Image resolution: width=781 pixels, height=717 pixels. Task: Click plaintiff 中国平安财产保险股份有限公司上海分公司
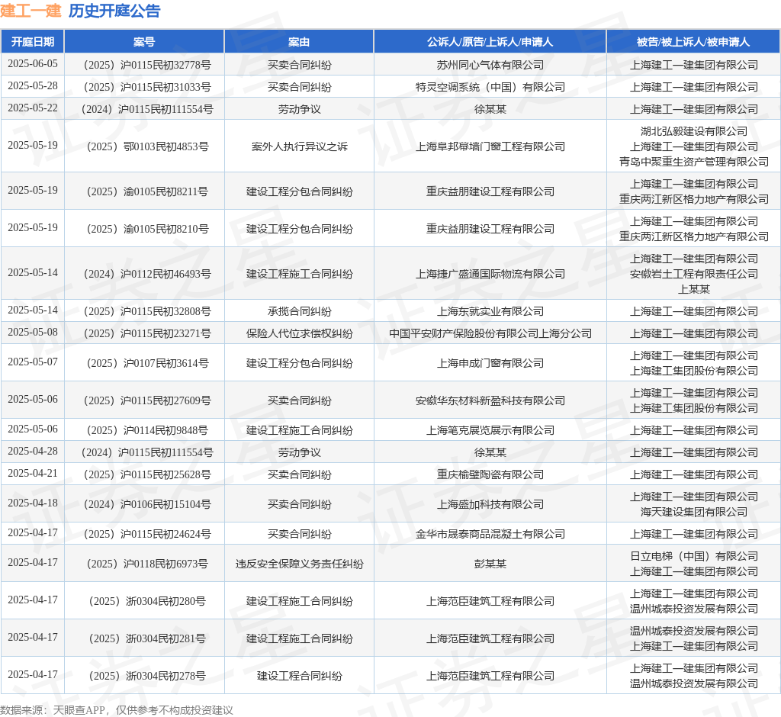point(490,333)
